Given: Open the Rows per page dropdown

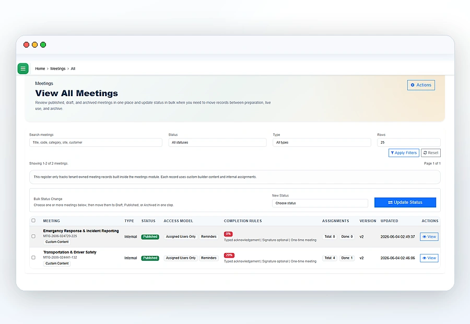Looking at the screenshot, I should coord(408,143).
